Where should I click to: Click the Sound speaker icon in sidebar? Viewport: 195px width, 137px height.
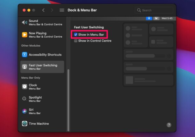pyautogui.click(x=25, y=22)
